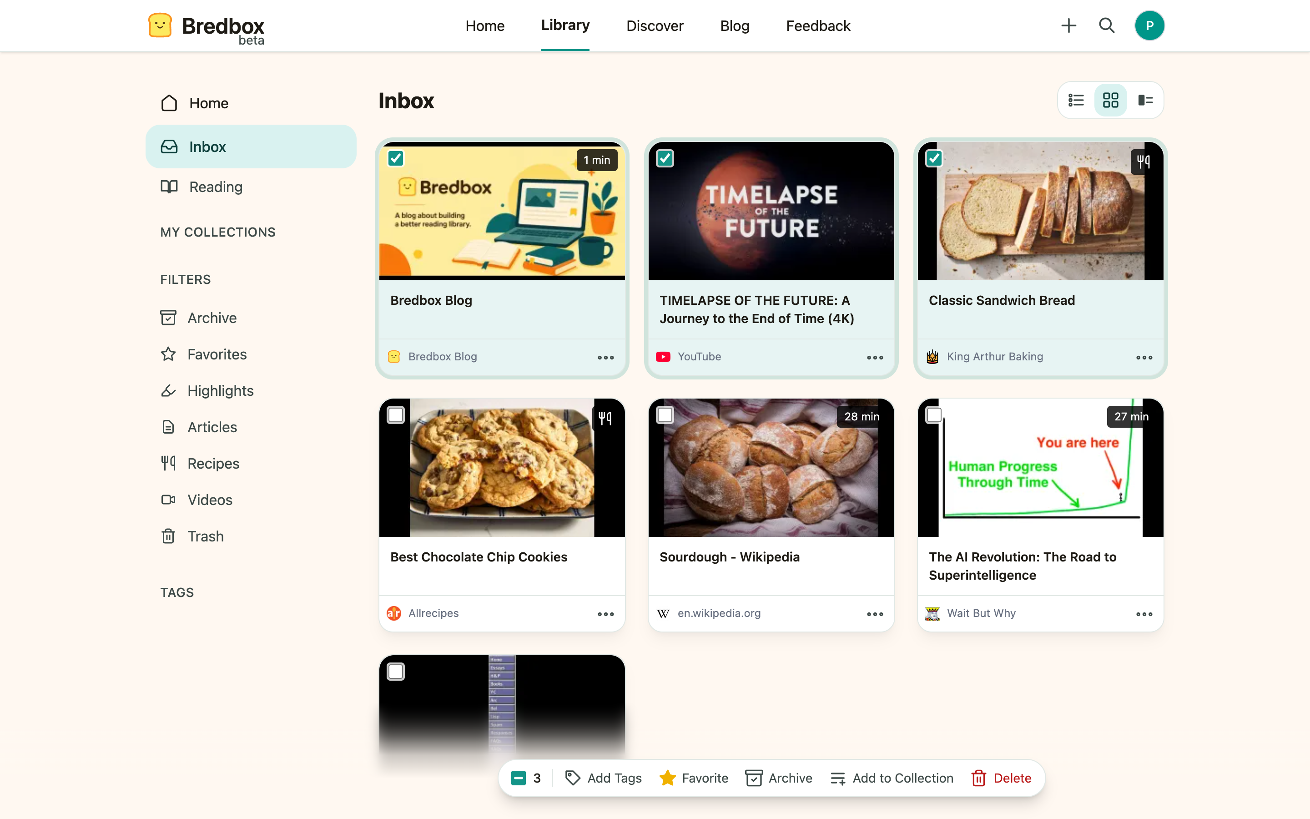Image resolution: width=1310 pixels, height=819 pixels.
Task: Open the Sourdough - Wikipedia title link
Action: [729, 557]
